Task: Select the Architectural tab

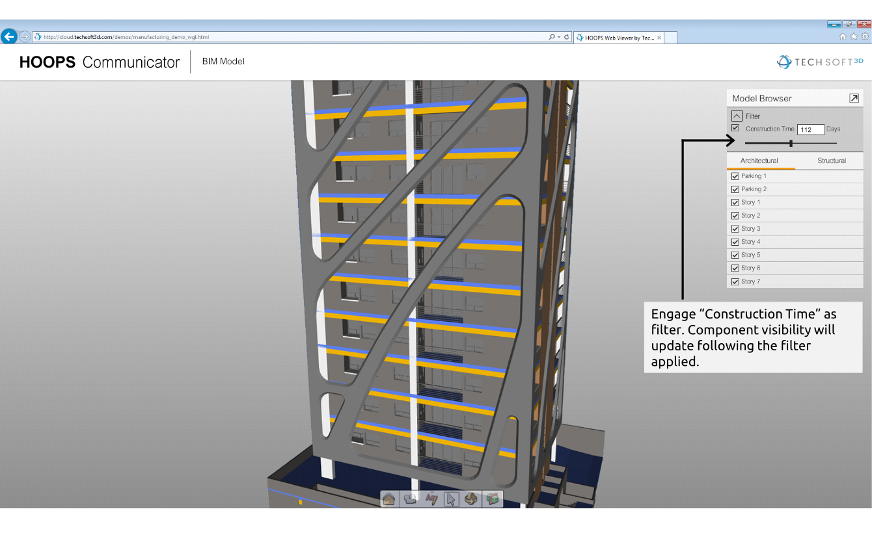Action: pyautogui.click(x=760, y=161)
